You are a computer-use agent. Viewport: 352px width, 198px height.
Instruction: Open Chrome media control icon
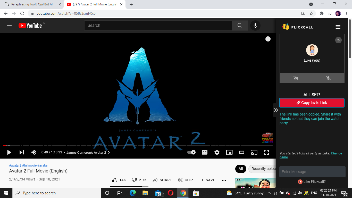(x=330, y=13)
